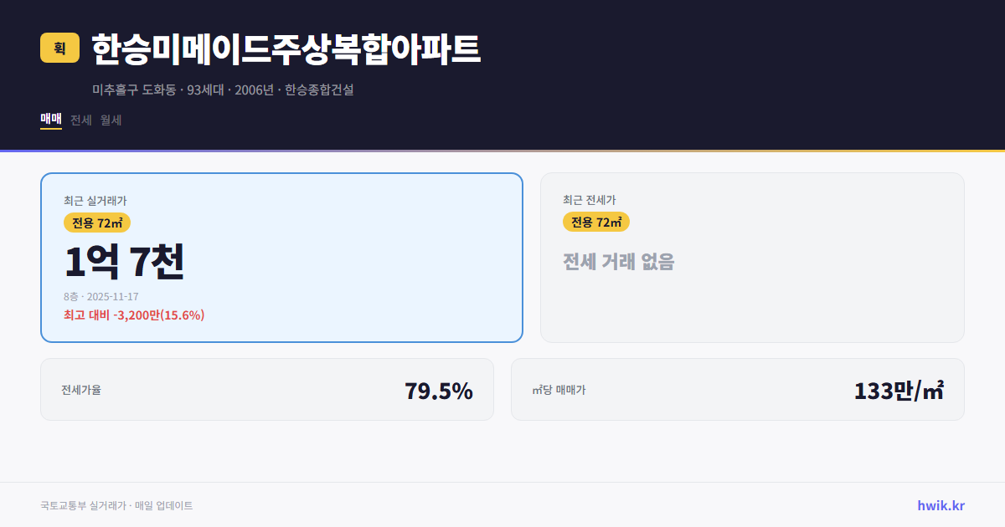Switch to the 월세 tab
Image resolution: width=1005 pixels, height=527 pixels.
point(109,120)
